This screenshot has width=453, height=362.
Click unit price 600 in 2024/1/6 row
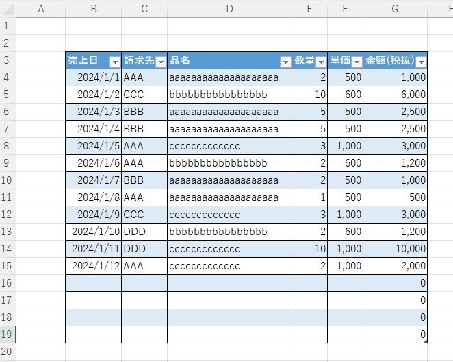[346, 163]
